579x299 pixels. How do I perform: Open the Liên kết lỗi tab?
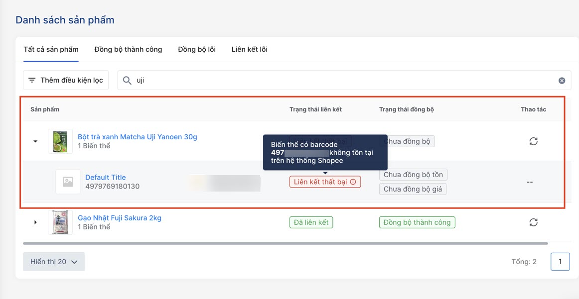(250, 49)
